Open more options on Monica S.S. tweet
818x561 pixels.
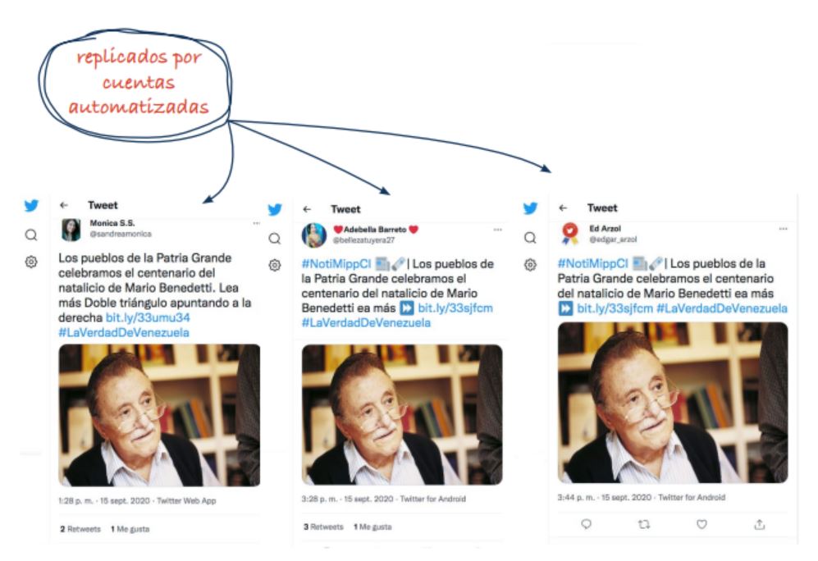[256, 223]
